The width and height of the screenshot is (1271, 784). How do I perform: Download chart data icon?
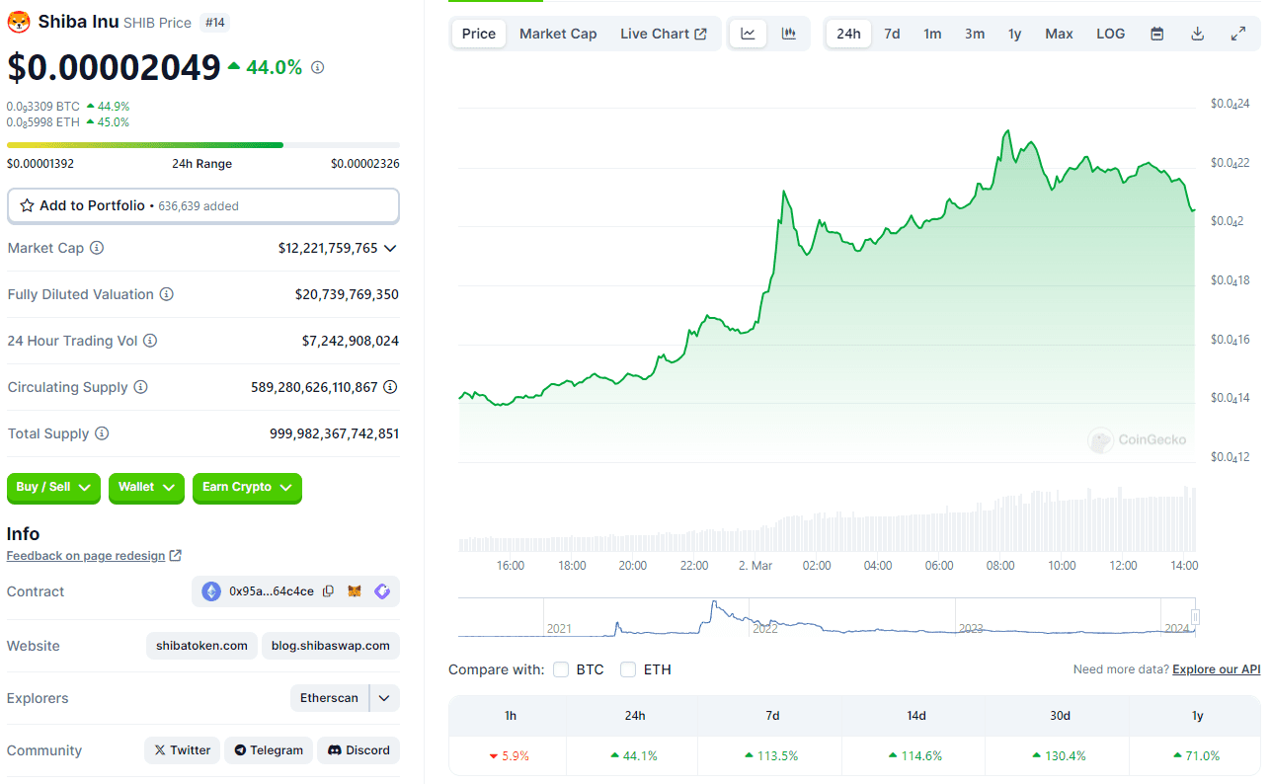point(1197,34)
